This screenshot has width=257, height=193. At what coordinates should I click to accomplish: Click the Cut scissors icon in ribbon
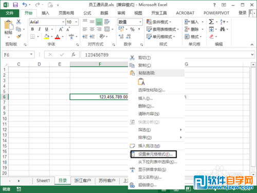[19, 22]
